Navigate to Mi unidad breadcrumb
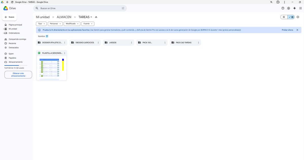This screenshot has height=160, width=304. 43,17
